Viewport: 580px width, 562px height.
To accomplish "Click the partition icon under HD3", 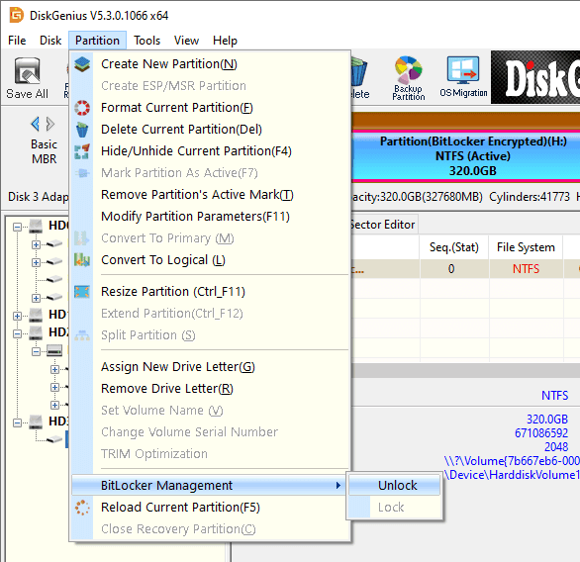I will 54,439.
